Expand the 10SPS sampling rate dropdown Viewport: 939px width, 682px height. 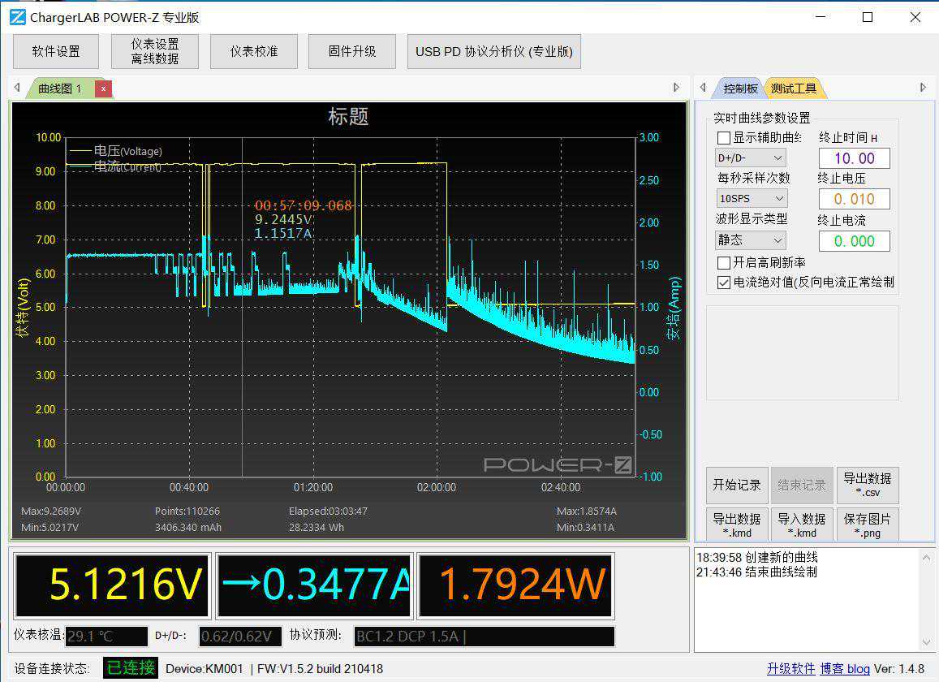point(750,199)
